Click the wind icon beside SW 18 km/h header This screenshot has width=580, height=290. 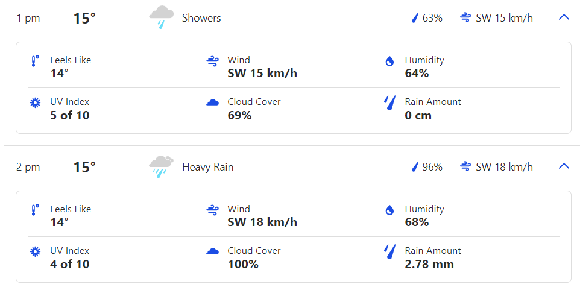click(x=465, y=167)
